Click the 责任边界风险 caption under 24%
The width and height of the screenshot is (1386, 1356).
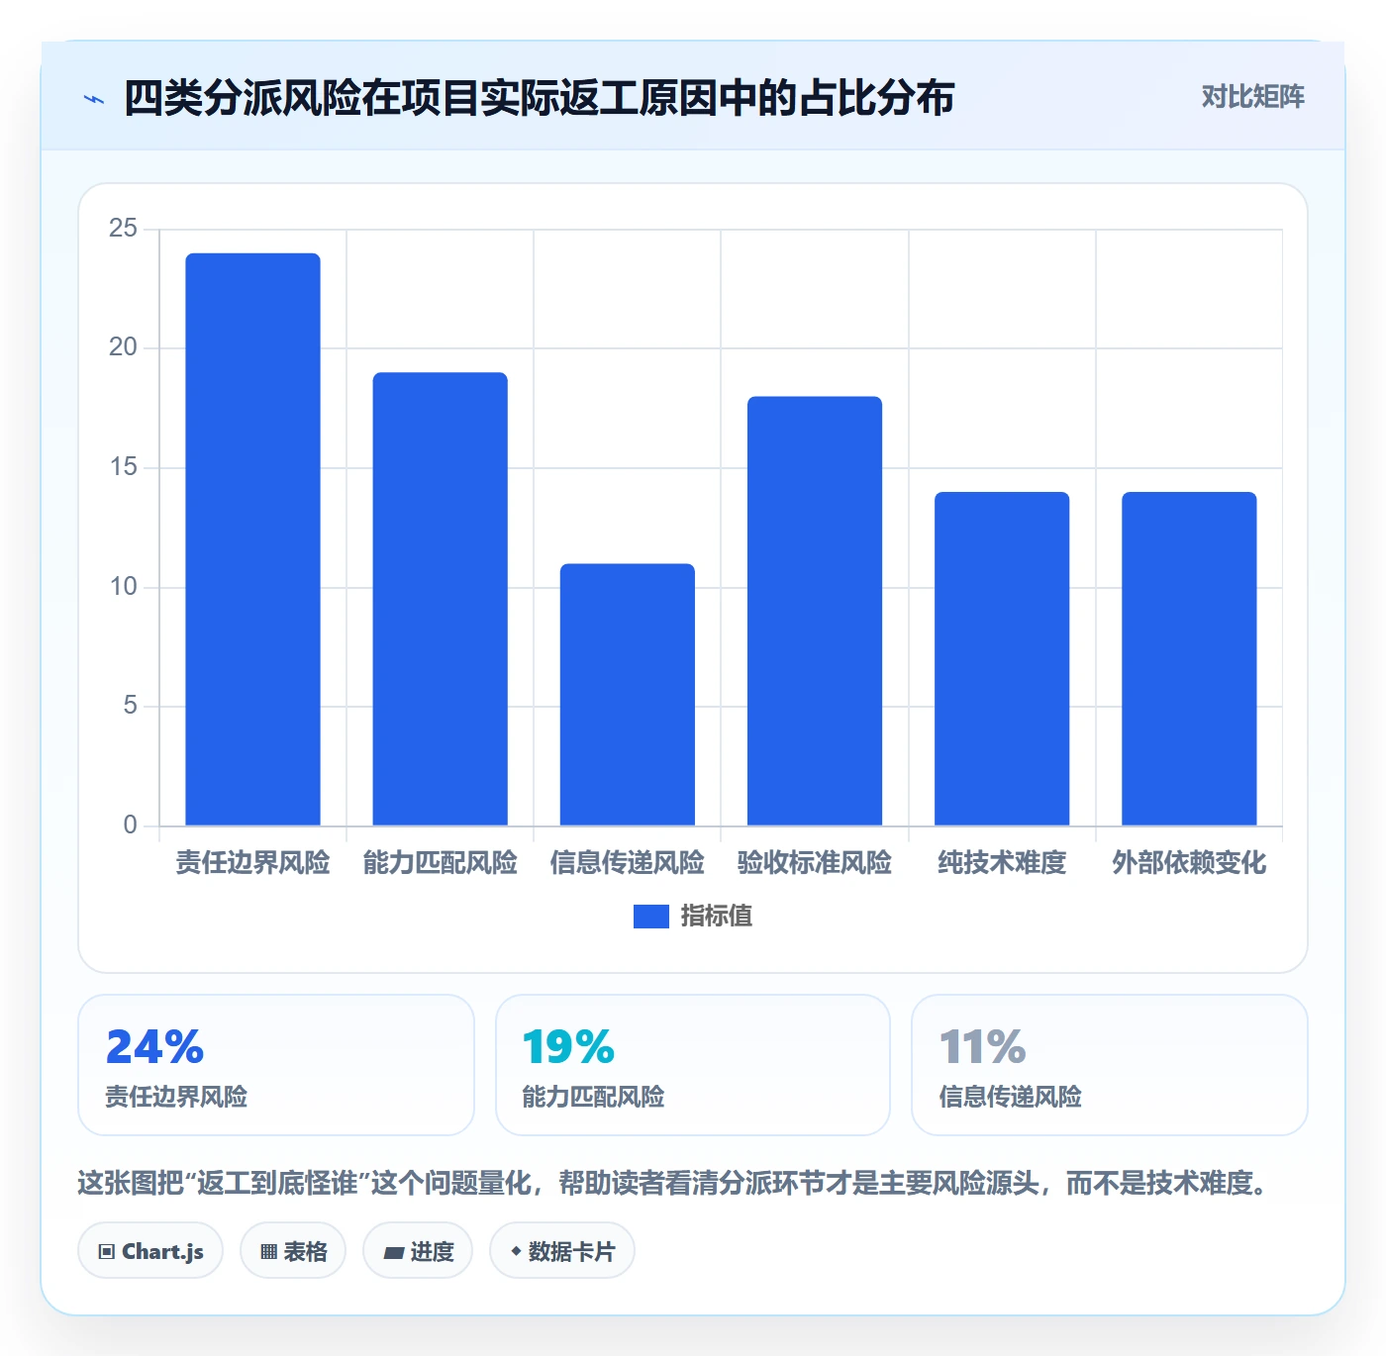click(x=176, y=1097)
